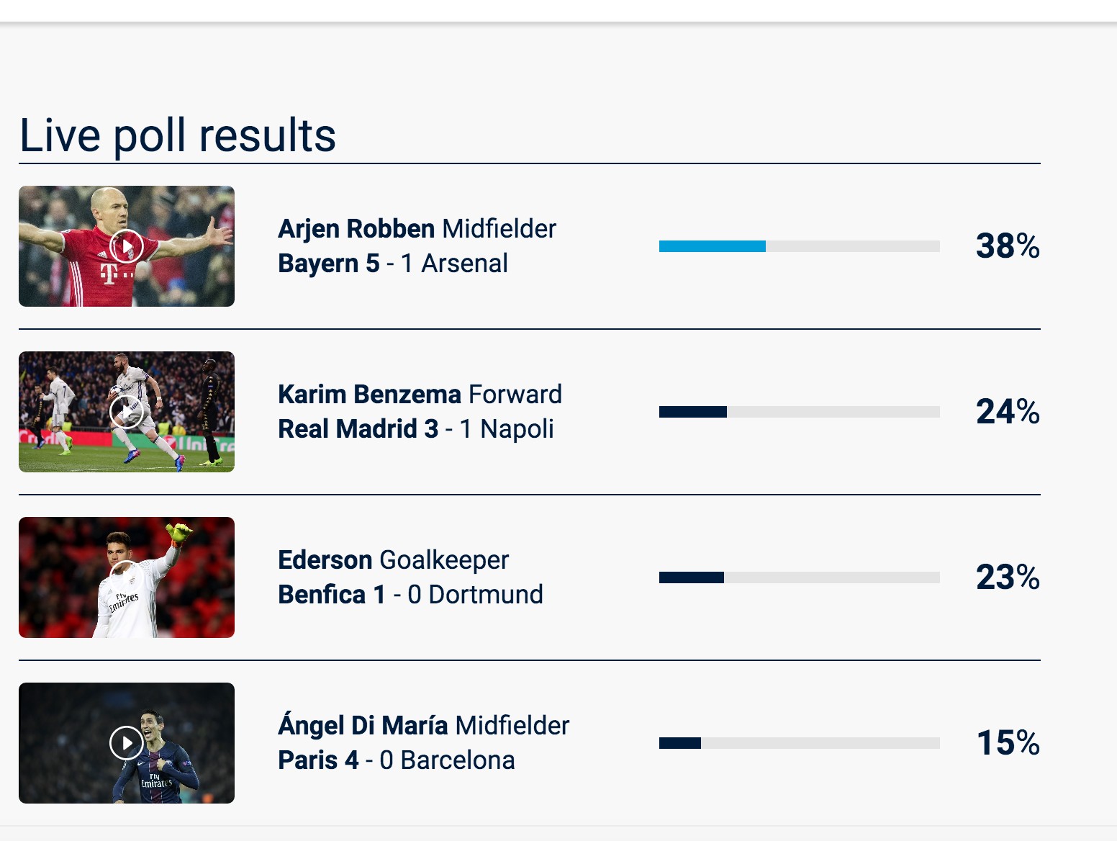The image size is (1117, 841).
Task: Open Karim Benzema thumbnail image
Action: pos(127,412)
